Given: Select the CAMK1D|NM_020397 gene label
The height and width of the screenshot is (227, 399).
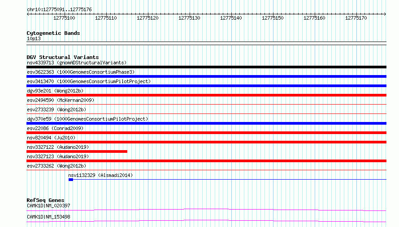Looking at the screenshot, I should (48, 206).
